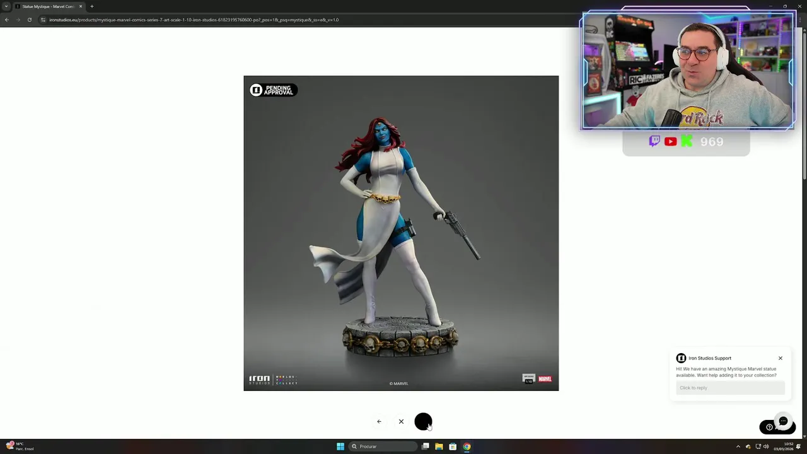Click the Mystique statue image
Image resolution: width=807 pixels, height=454 pixels.
401,233
